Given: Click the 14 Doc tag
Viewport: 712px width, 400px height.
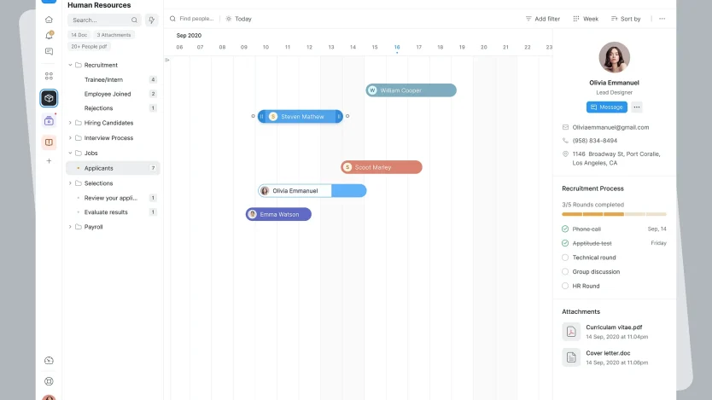Looking at the screenshot, I should coord(79,35).
